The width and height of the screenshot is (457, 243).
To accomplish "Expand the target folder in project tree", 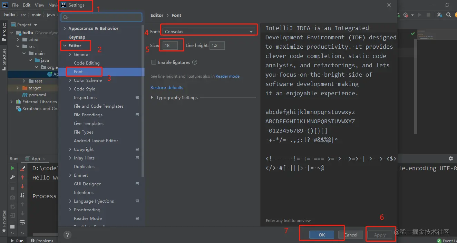I will tap(18, 88).
